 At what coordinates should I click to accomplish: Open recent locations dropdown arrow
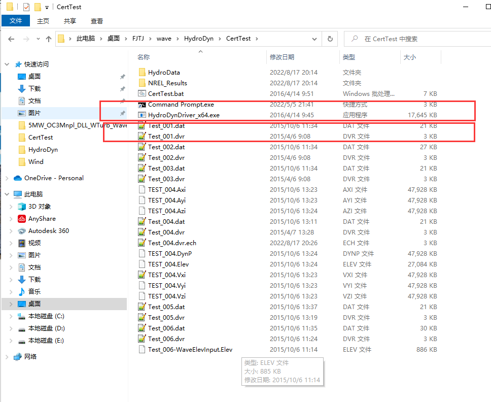(38, 39)
